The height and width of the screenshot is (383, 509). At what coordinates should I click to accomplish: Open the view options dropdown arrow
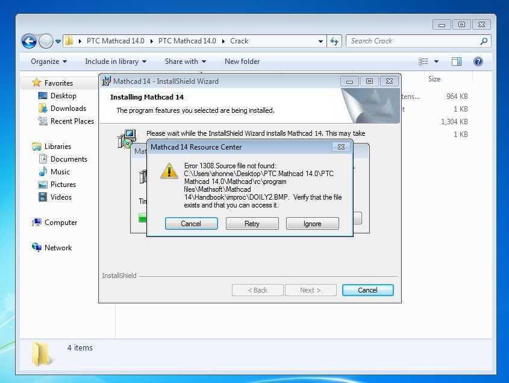point(436,62)
